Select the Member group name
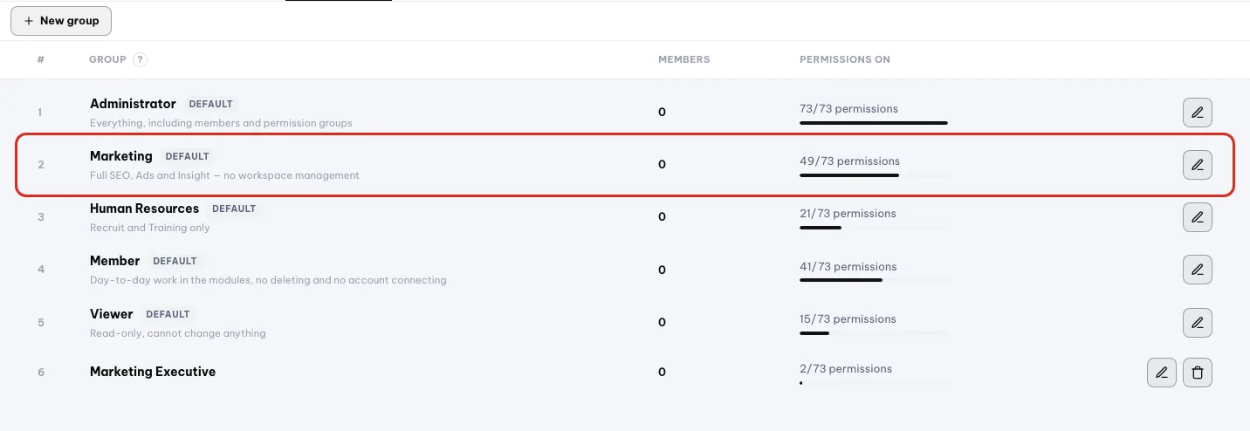The width and height of the screenshot is (1250, 431). coord(114,261)
